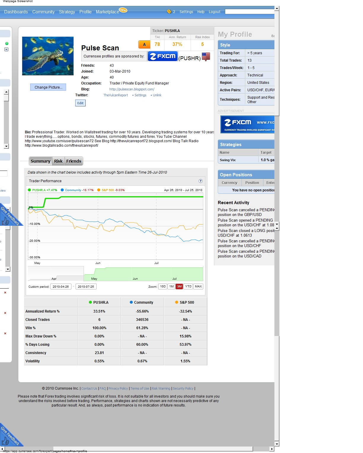Click the FXCM advertisement banner
Screen dimensions: 363x453
pos(247,124)
